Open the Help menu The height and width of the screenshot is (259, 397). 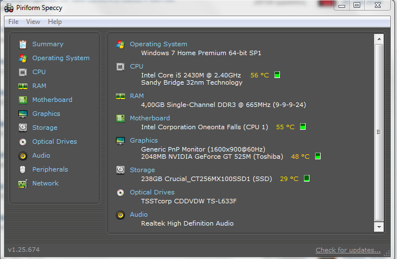55,22
